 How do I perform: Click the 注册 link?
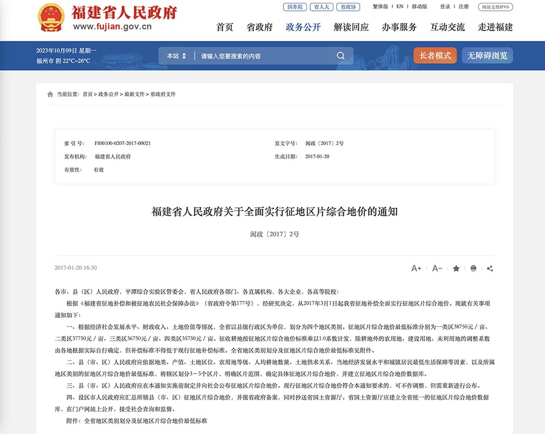coord(464,6)
